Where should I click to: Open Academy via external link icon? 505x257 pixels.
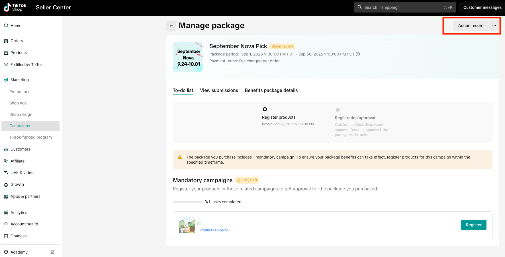(53, 252)
